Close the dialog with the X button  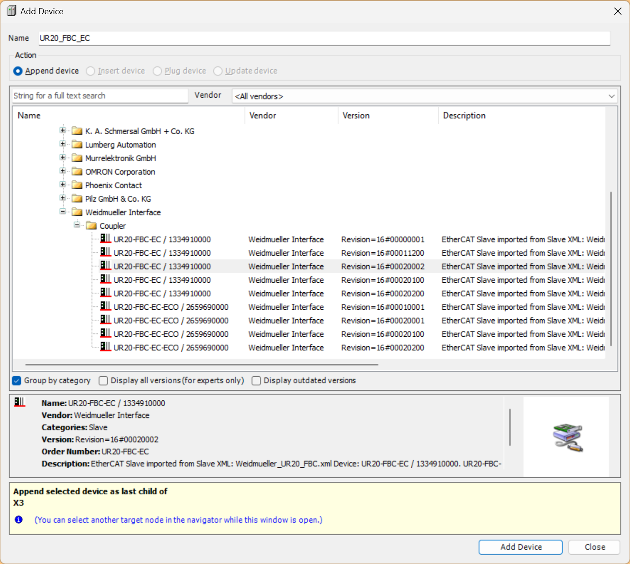coord(618,11)
